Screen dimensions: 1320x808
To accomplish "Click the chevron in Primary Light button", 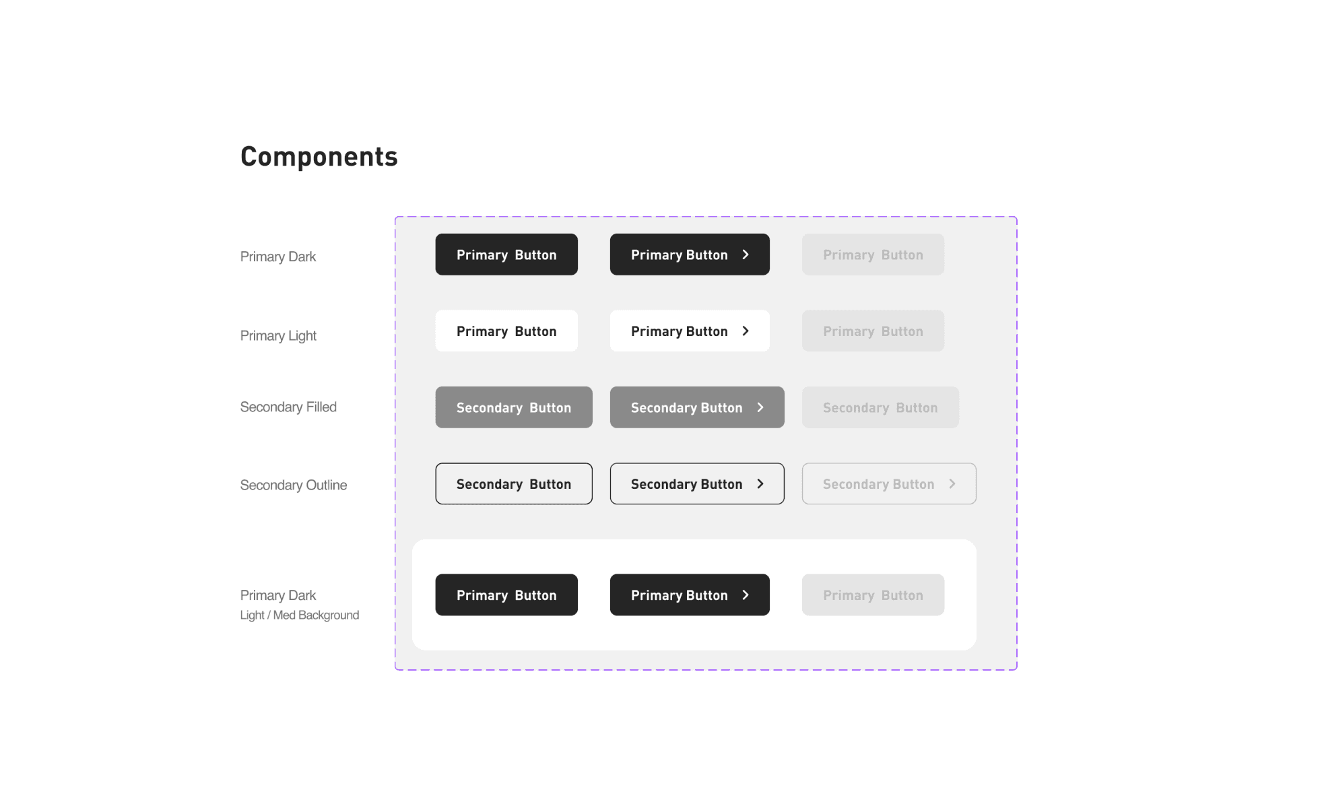I will coord(746,331).
